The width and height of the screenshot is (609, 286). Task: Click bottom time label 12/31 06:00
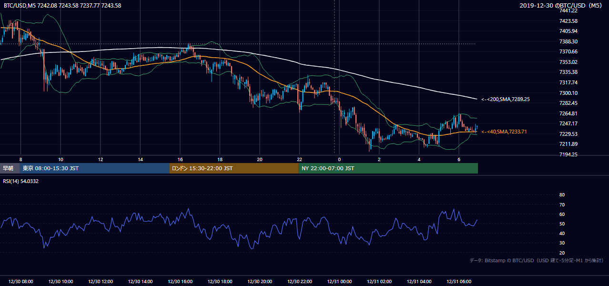(459, 282)
